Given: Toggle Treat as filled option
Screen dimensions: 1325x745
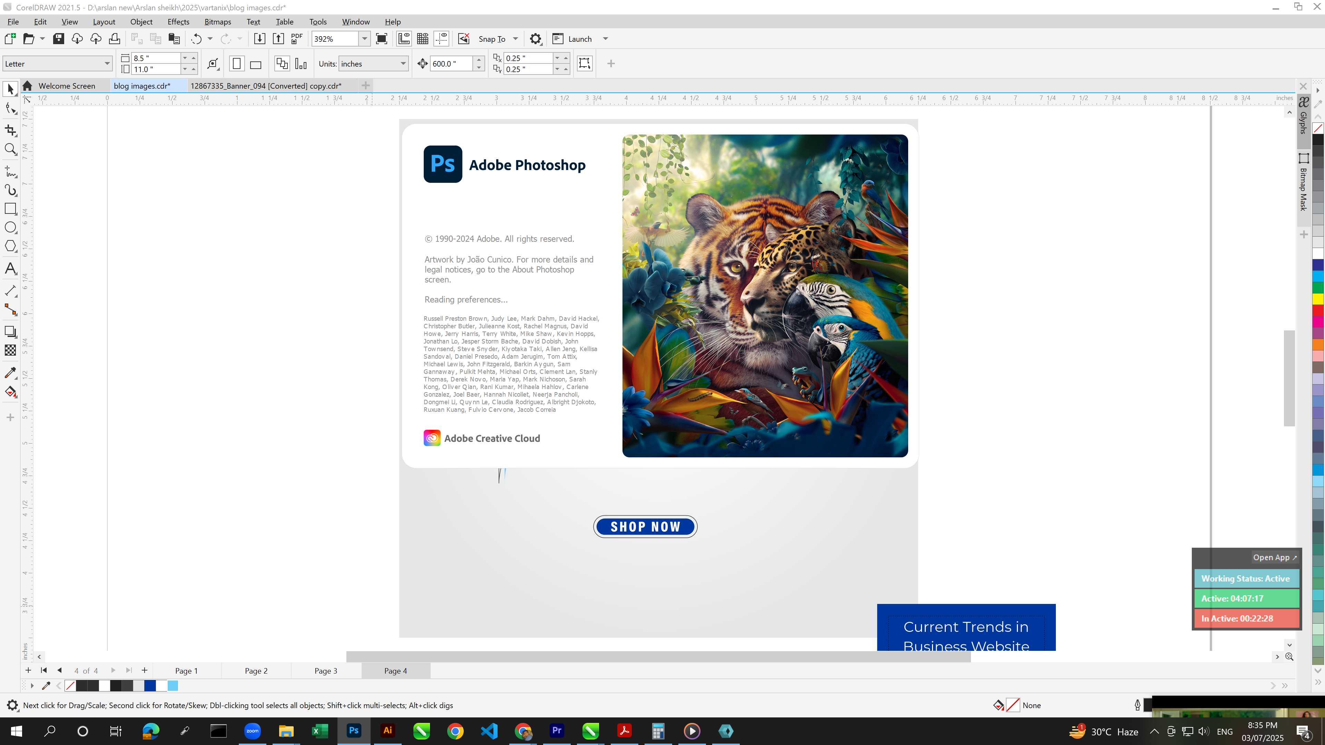Looking at the screenshot, I should point(585,63).
